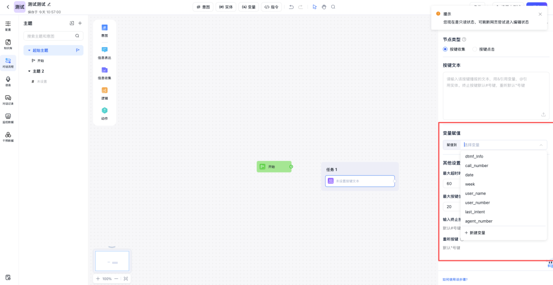
Task: Open the 语音 sidebar section
Action: coord(8,81)
